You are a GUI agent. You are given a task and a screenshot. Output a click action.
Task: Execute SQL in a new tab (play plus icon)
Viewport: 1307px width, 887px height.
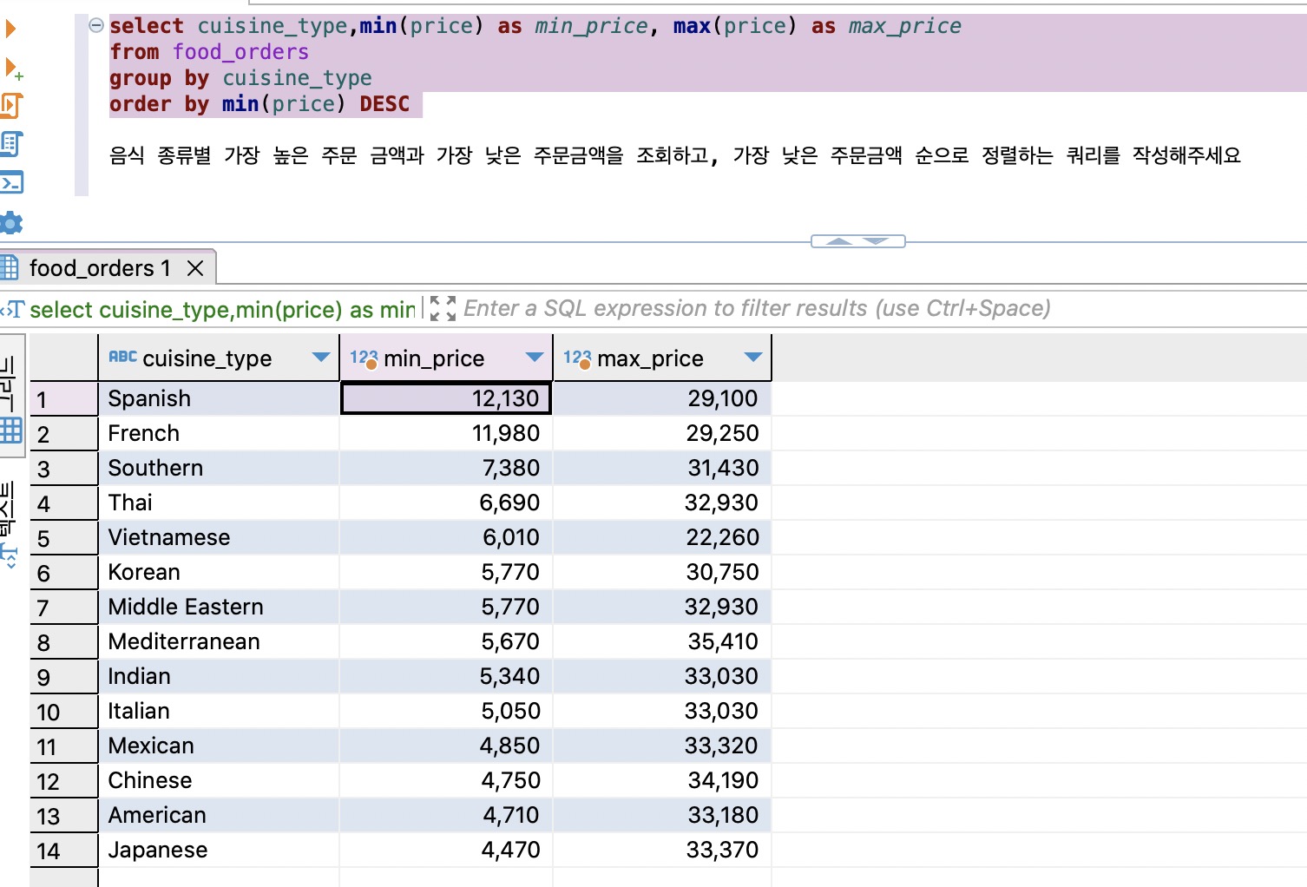coord(12,68)
